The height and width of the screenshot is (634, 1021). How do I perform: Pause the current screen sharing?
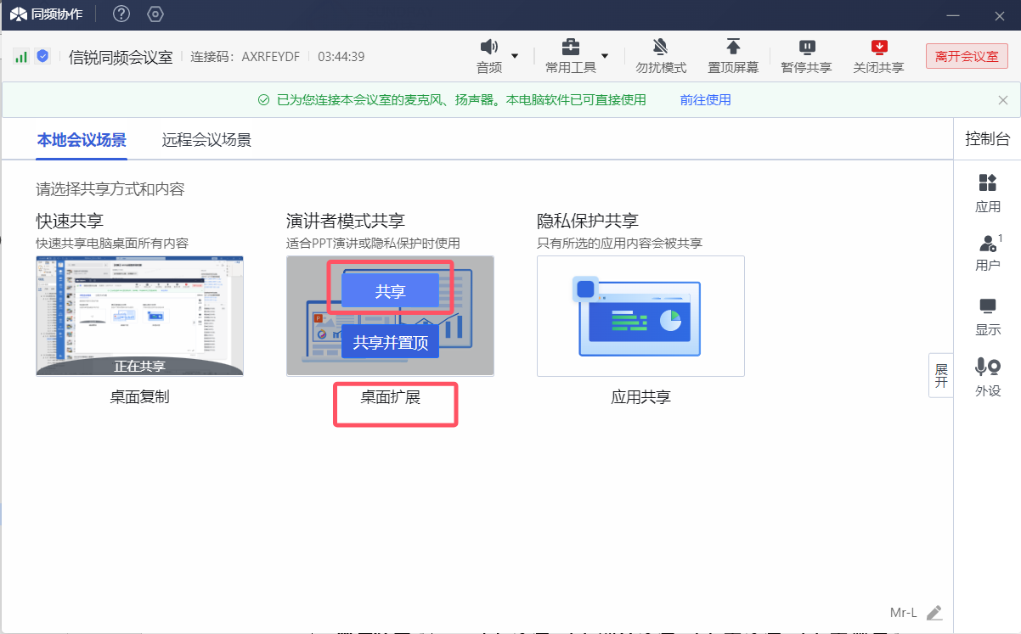(x=806, y=55)
